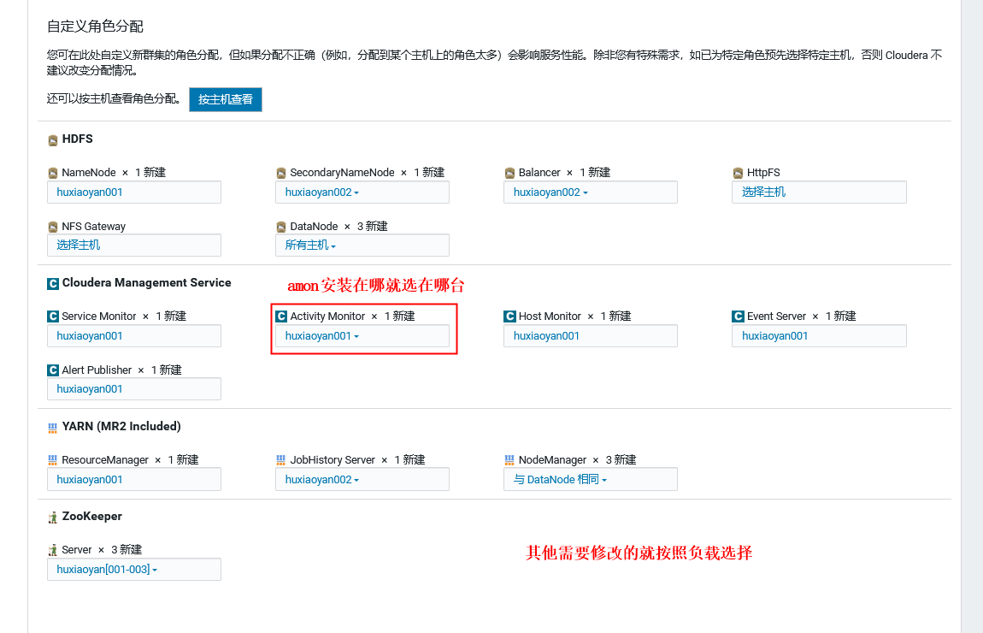Click the SecondaryNameNode role icon

(281, 173)
